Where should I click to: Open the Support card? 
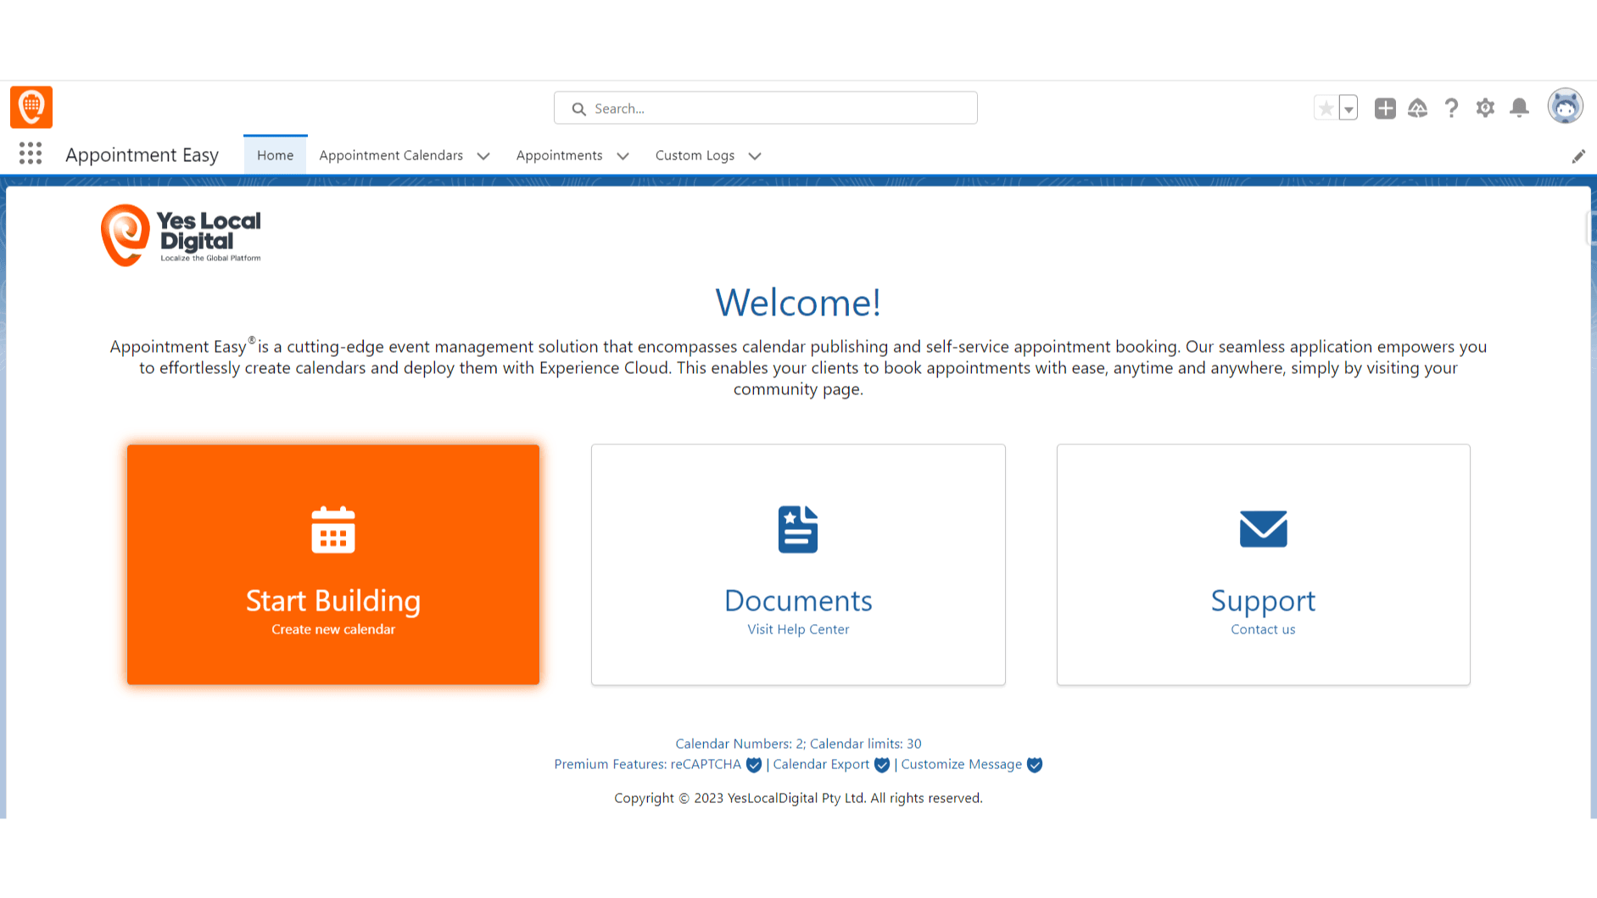[1263, 564]
